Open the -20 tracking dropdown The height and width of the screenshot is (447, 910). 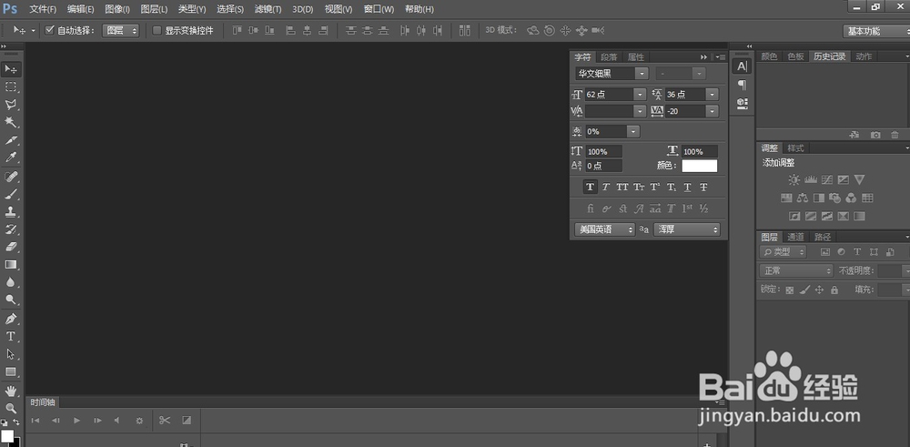713,111
